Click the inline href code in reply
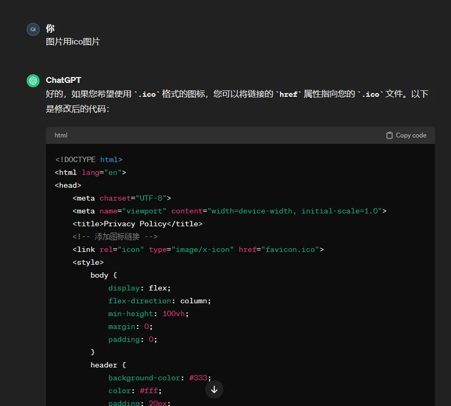The image size is (451, 406). [x=288, y=94]
